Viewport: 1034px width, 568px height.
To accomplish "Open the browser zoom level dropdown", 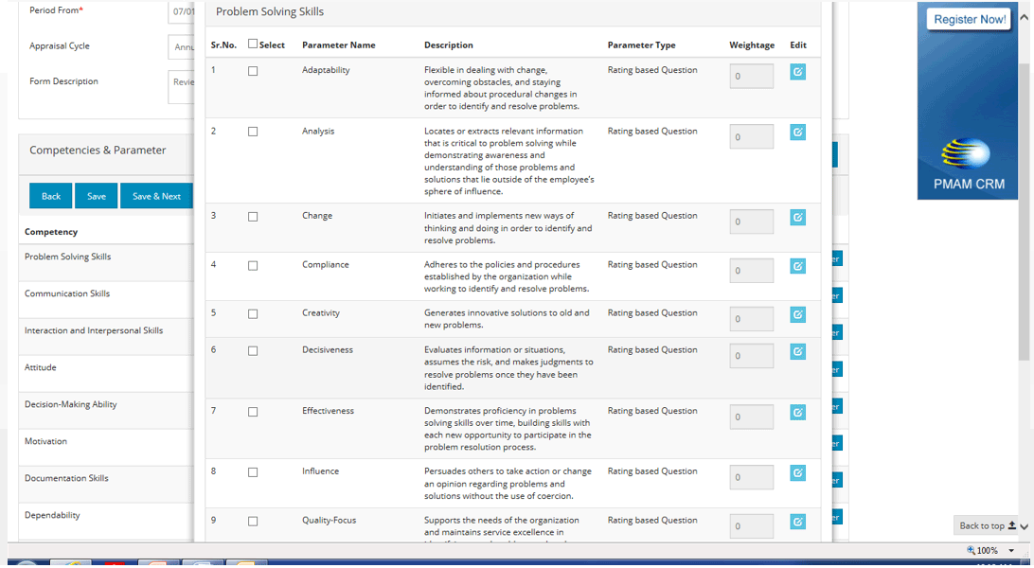I will 1011,550.
